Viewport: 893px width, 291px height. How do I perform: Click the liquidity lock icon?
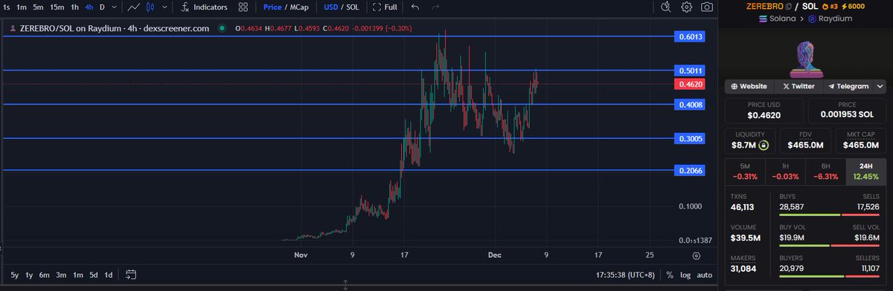pyautogui.click(x=764, y=145)
